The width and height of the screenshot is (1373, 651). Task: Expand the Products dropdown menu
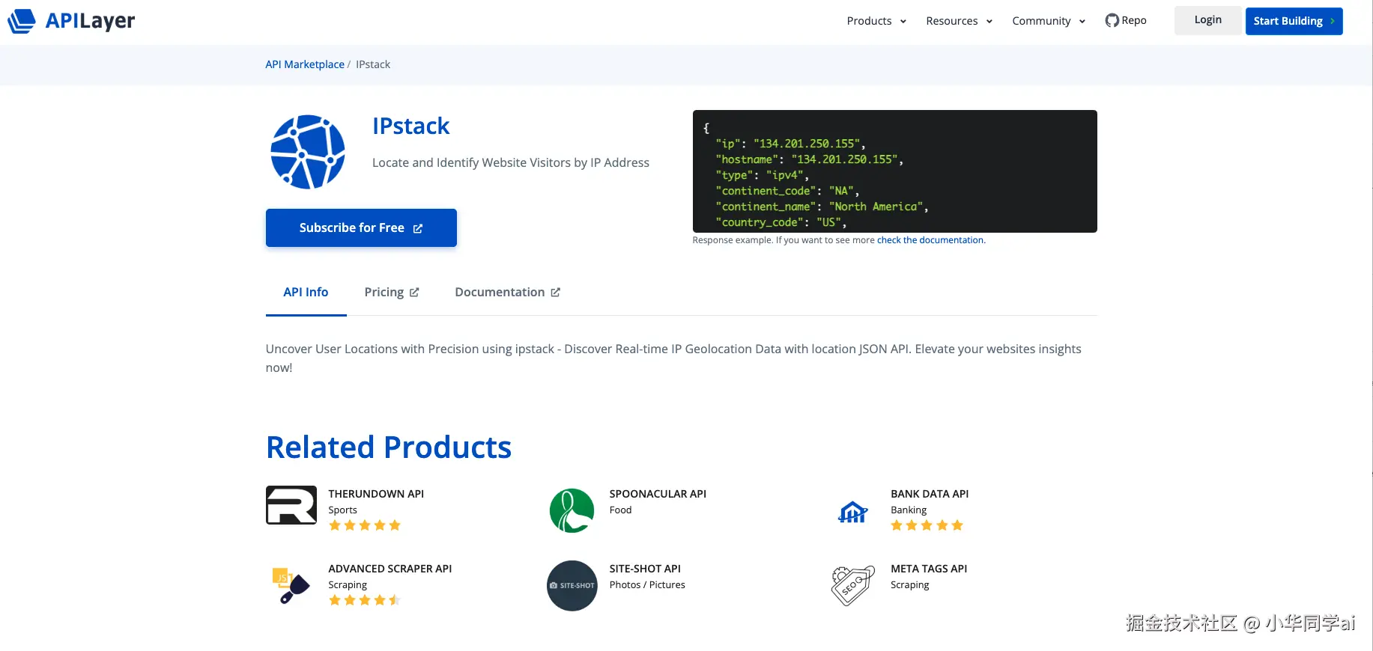876,21
